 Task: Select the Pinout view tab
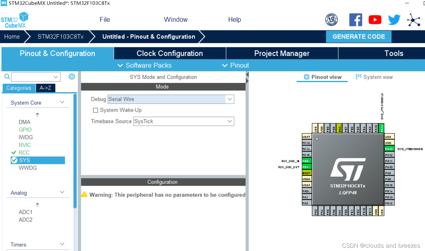click(322, 77)
